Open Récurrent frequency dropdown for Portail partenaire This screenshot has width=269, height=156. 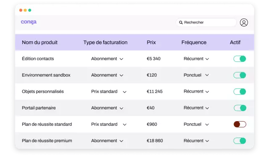tap(196, 108)
